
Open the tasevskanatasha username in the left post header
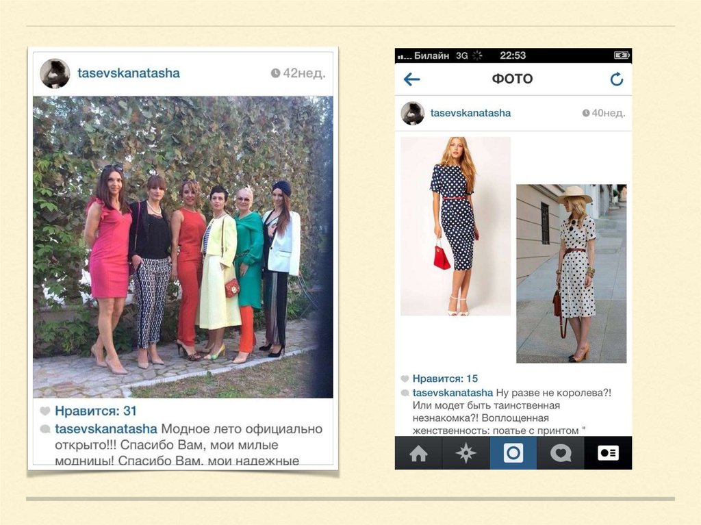coord(129,73)
